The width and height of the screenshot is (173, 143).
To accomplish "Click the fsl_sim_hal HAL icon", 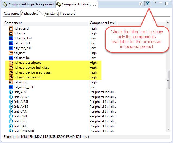I will (x=11, y=43).
